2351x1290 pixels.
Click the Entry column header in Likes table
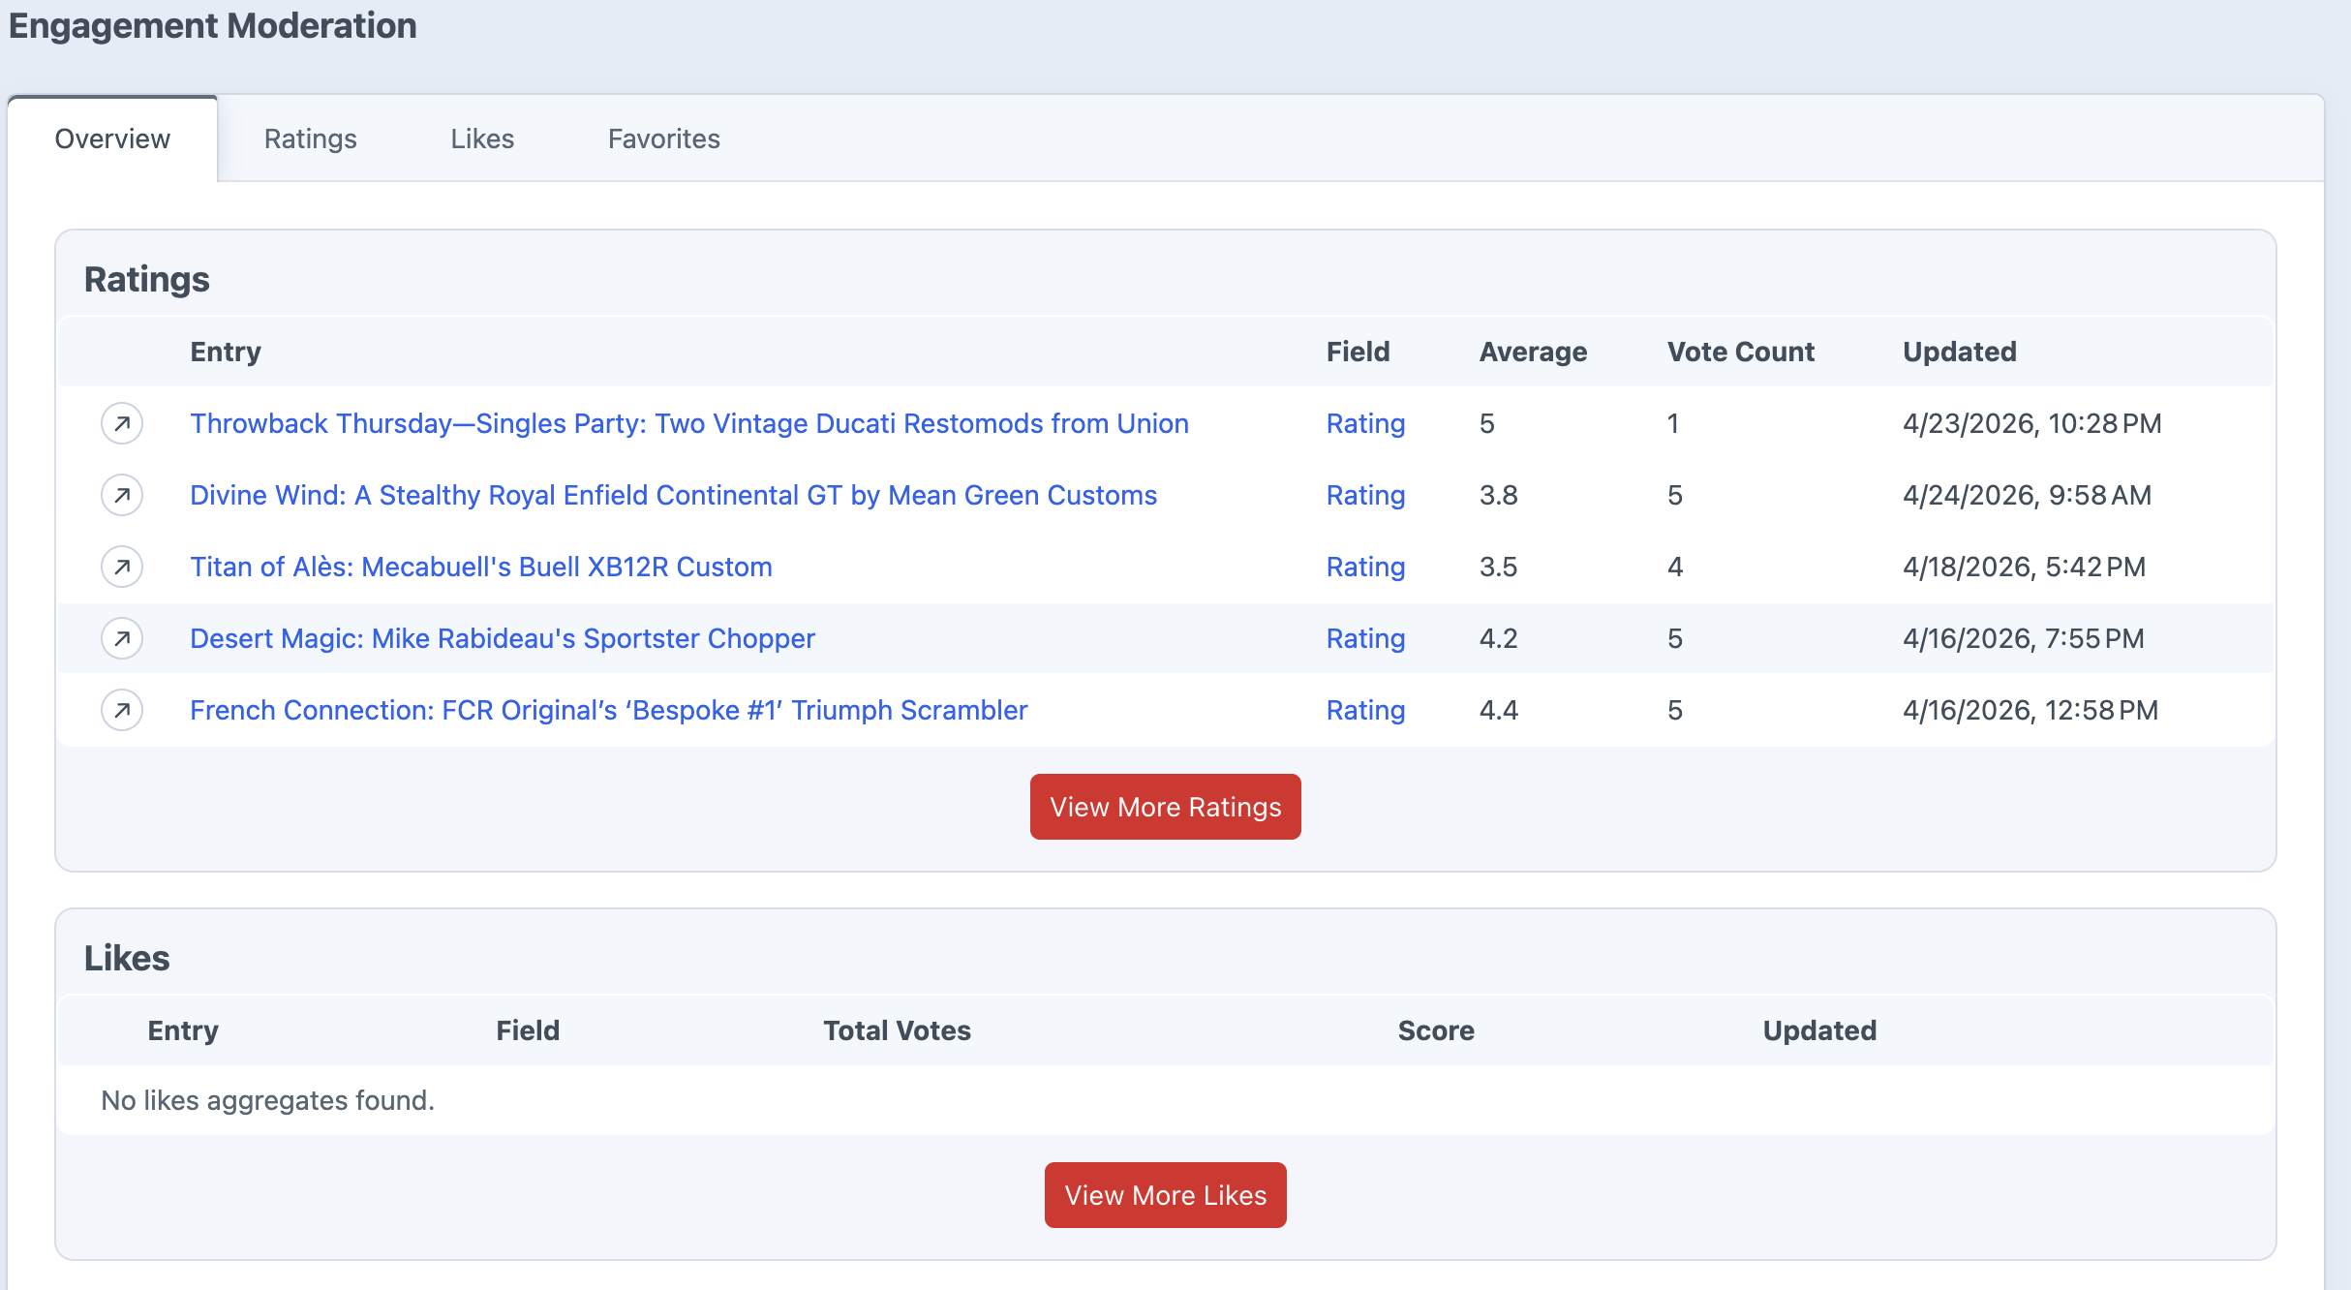click(x=183, y=1030)
